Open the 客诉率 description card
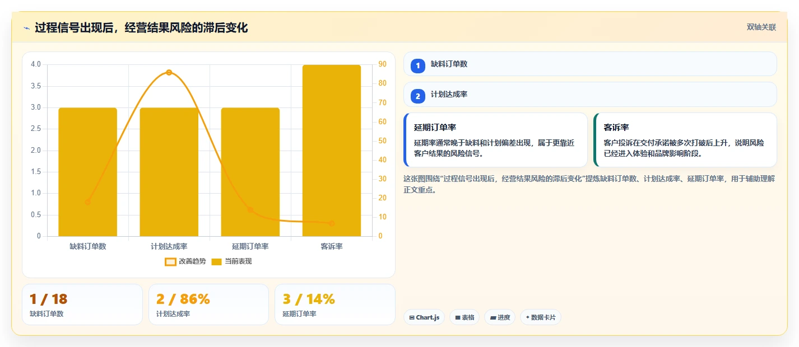The image size is (799, 347). point(685,140)
